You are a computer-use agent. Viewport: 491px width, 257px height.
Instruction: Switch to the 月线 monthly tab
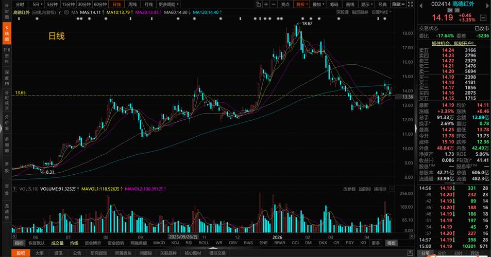(x=148, y=5)
